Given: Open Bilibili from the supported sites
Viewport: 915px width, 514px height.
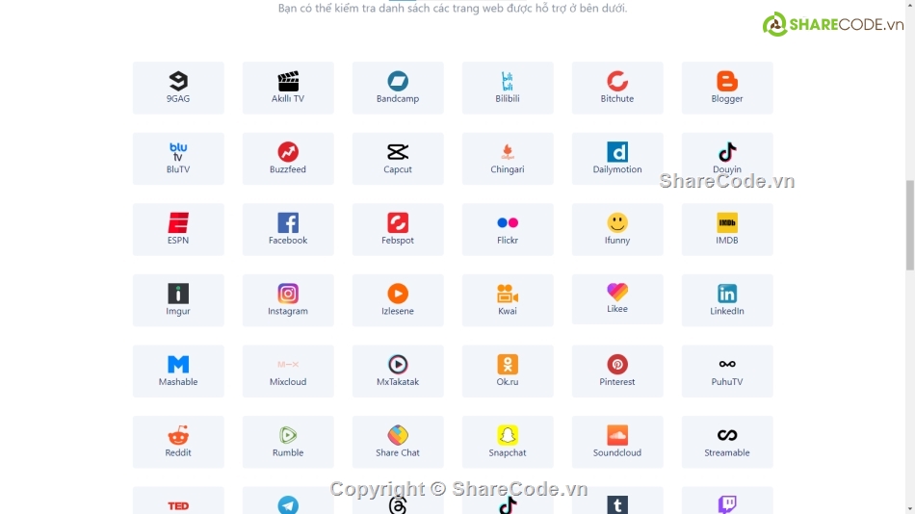Looking at the screenshot, I should click(x=507, y=89).
